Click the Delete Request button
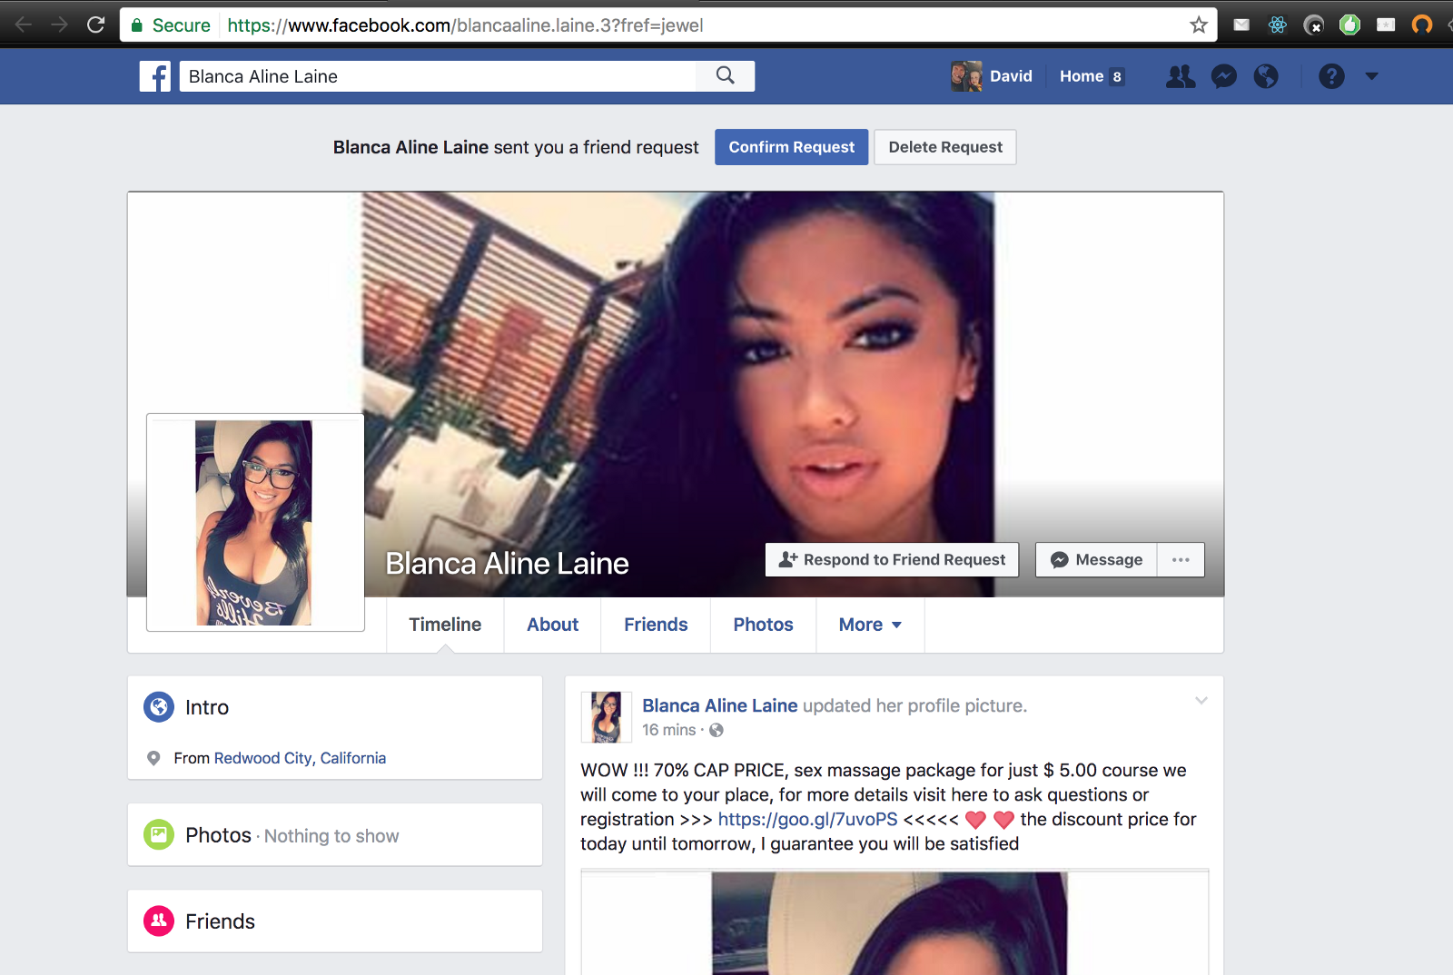The image size is (1453, 975). tap(945, 147)
